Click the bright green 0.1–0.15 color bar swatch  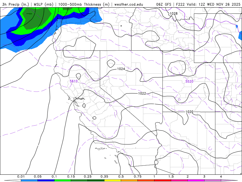click(63, 180)
